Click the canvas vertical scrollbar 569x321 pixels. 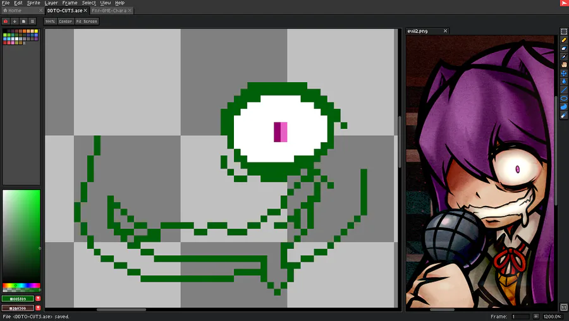tap(400, 142)
